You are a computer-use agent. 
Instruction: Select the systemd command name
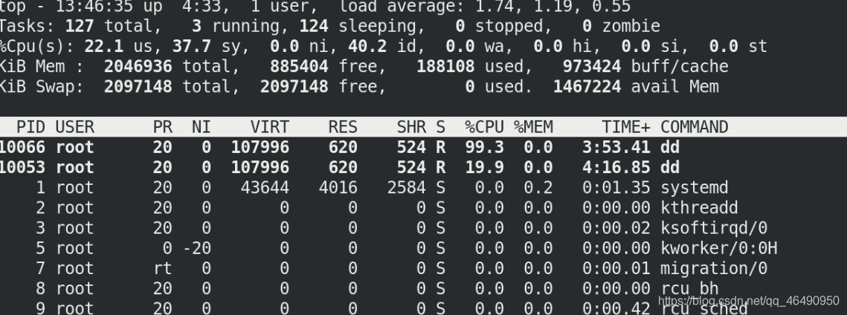click(x=694, y=188)
